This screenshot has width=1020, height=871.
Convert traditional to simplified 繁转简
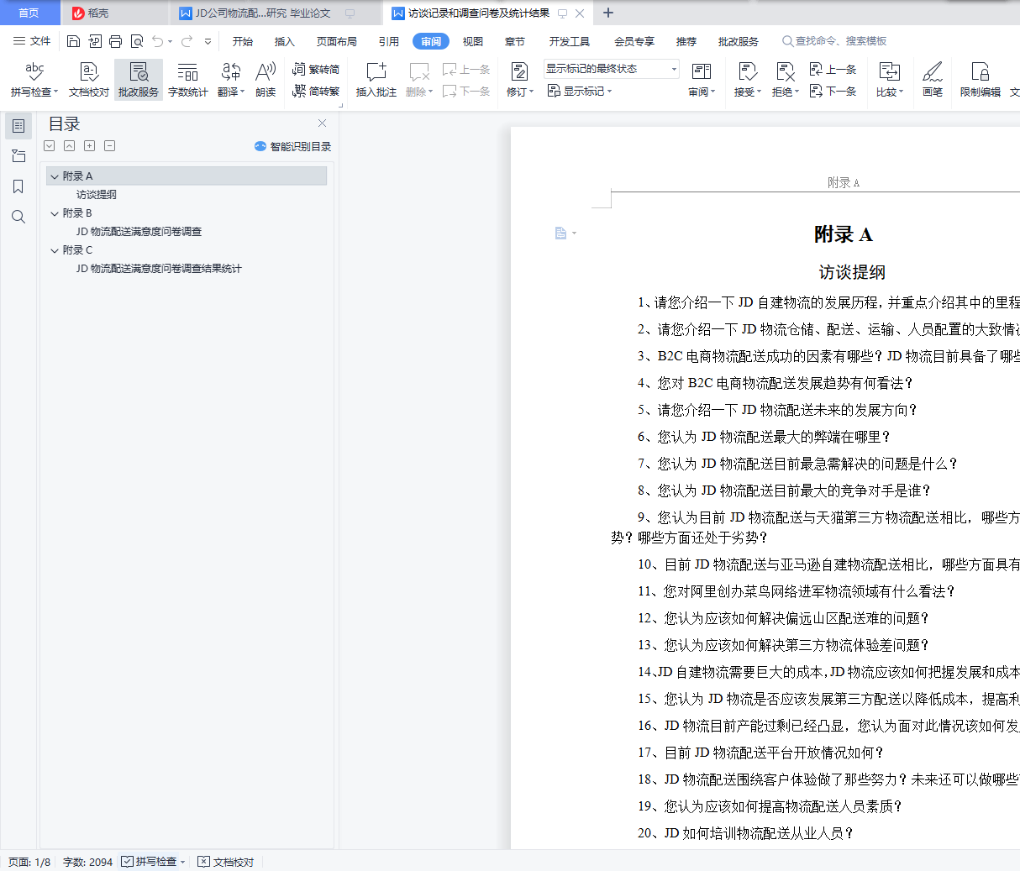point(316,70)
